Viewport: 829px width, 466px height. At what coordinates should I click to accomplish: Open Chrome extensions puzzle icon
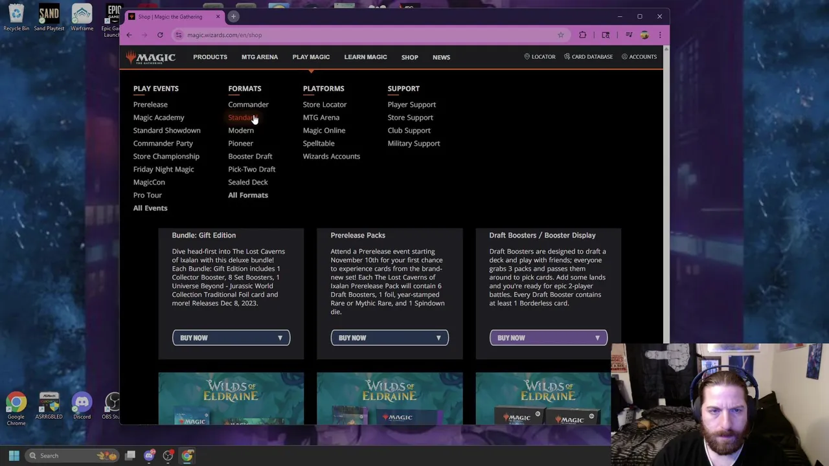(582, 35)
